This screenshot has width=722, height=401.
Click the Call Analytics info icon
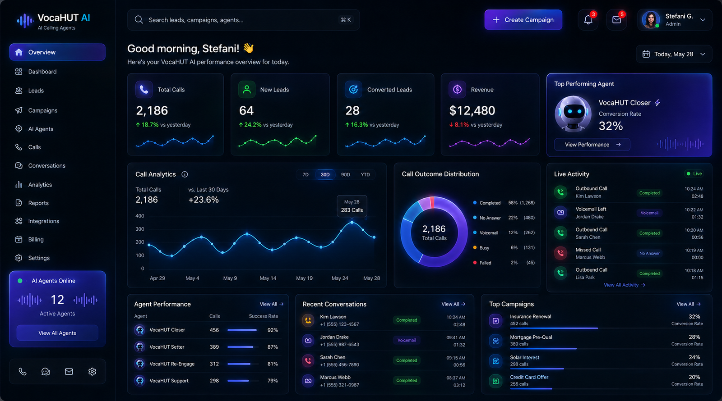185,174
